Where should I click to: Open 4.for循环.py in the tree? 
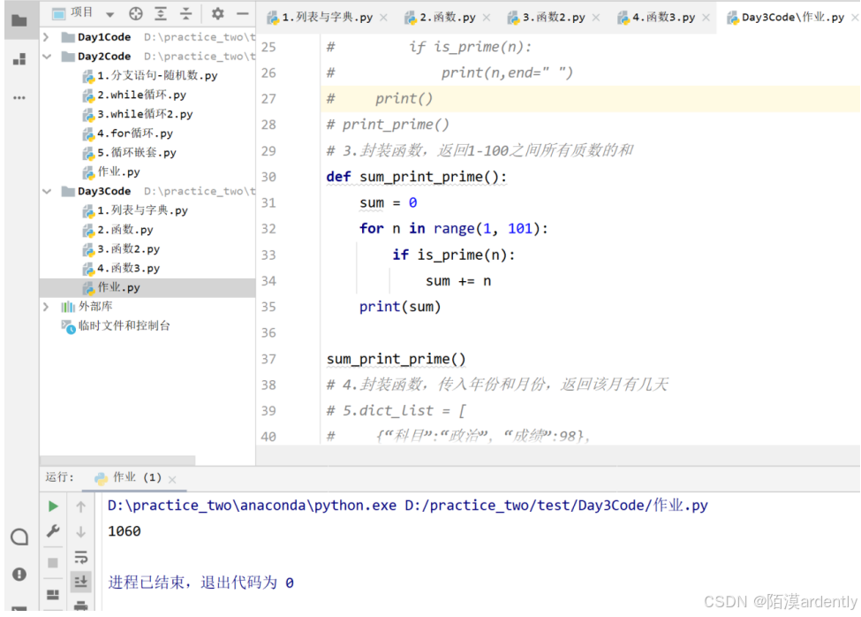pos(127,133)
